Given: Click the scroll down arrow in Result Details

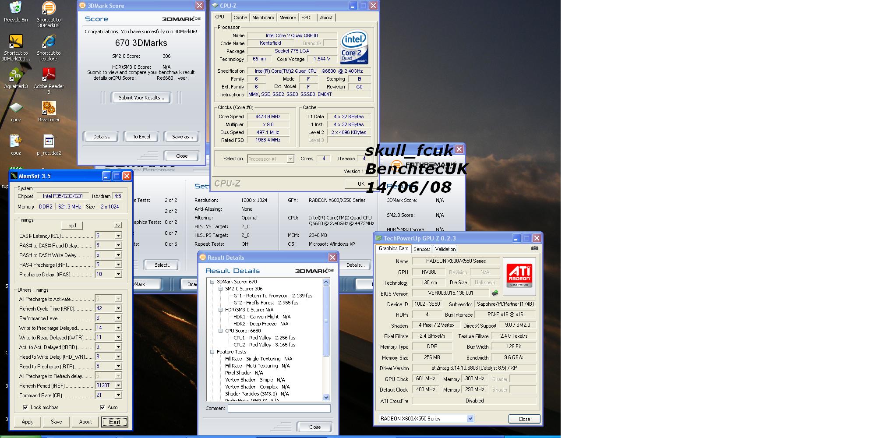Looking at the screenshot, I should point(326,398).
